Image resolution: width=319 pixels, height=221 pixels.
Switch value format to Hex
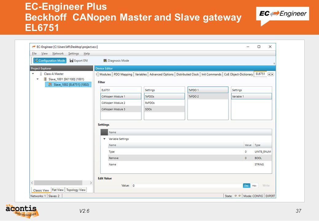[x=254, y=185]
